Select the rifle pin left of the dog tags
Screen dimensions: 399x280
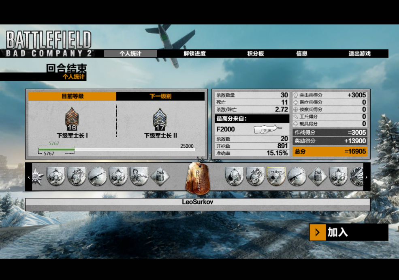pos(98,176)
